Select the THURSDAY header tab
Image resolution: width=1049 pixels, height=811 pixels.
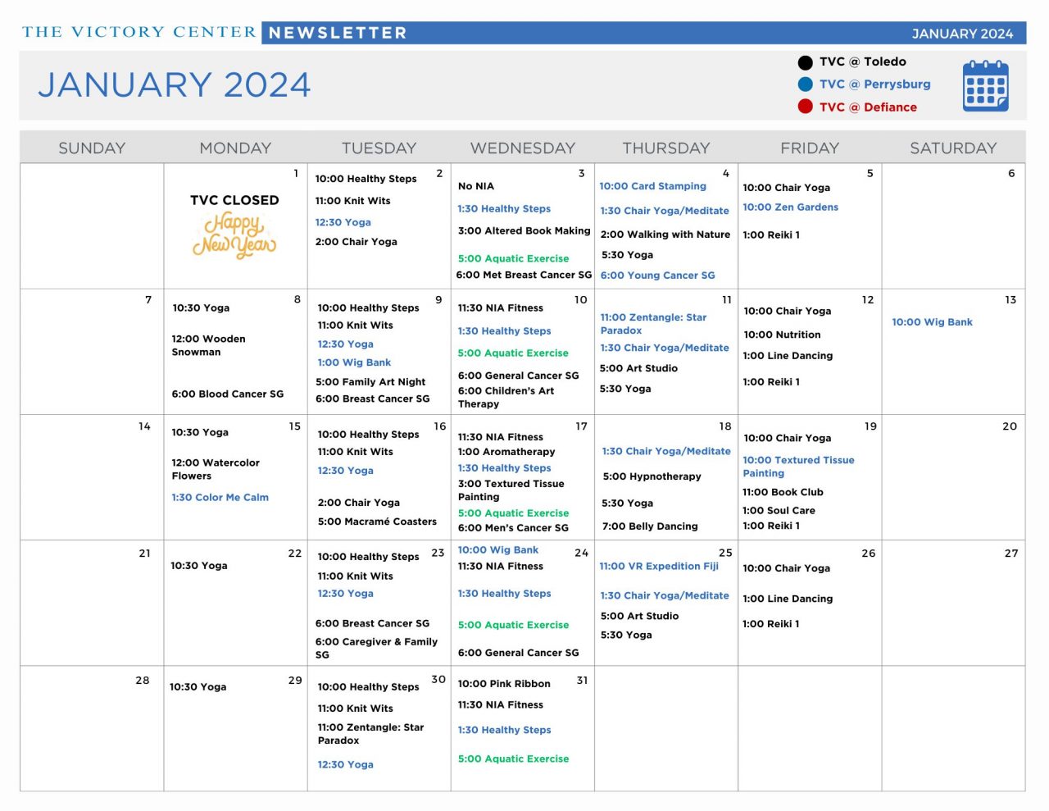666,148
